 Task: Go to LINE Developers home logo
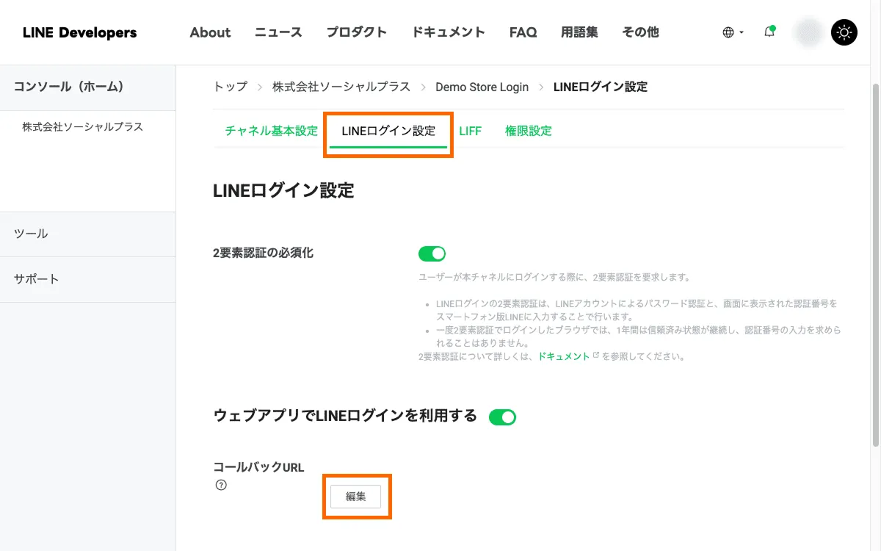pyautogui.click(x=79, y=32)
